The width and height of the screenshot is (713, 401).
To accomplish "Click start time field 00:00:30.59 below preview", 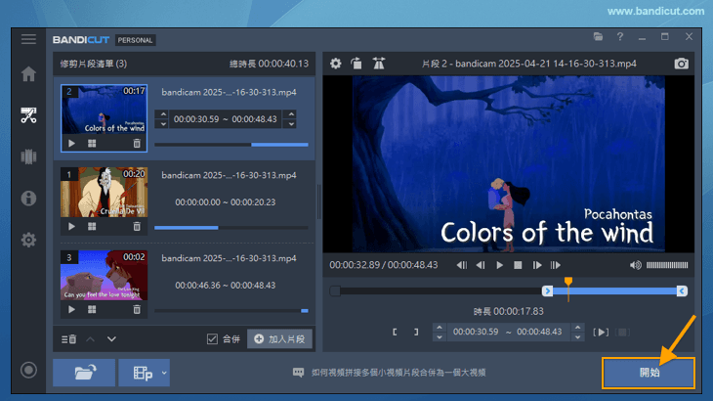I will point(476,332).
